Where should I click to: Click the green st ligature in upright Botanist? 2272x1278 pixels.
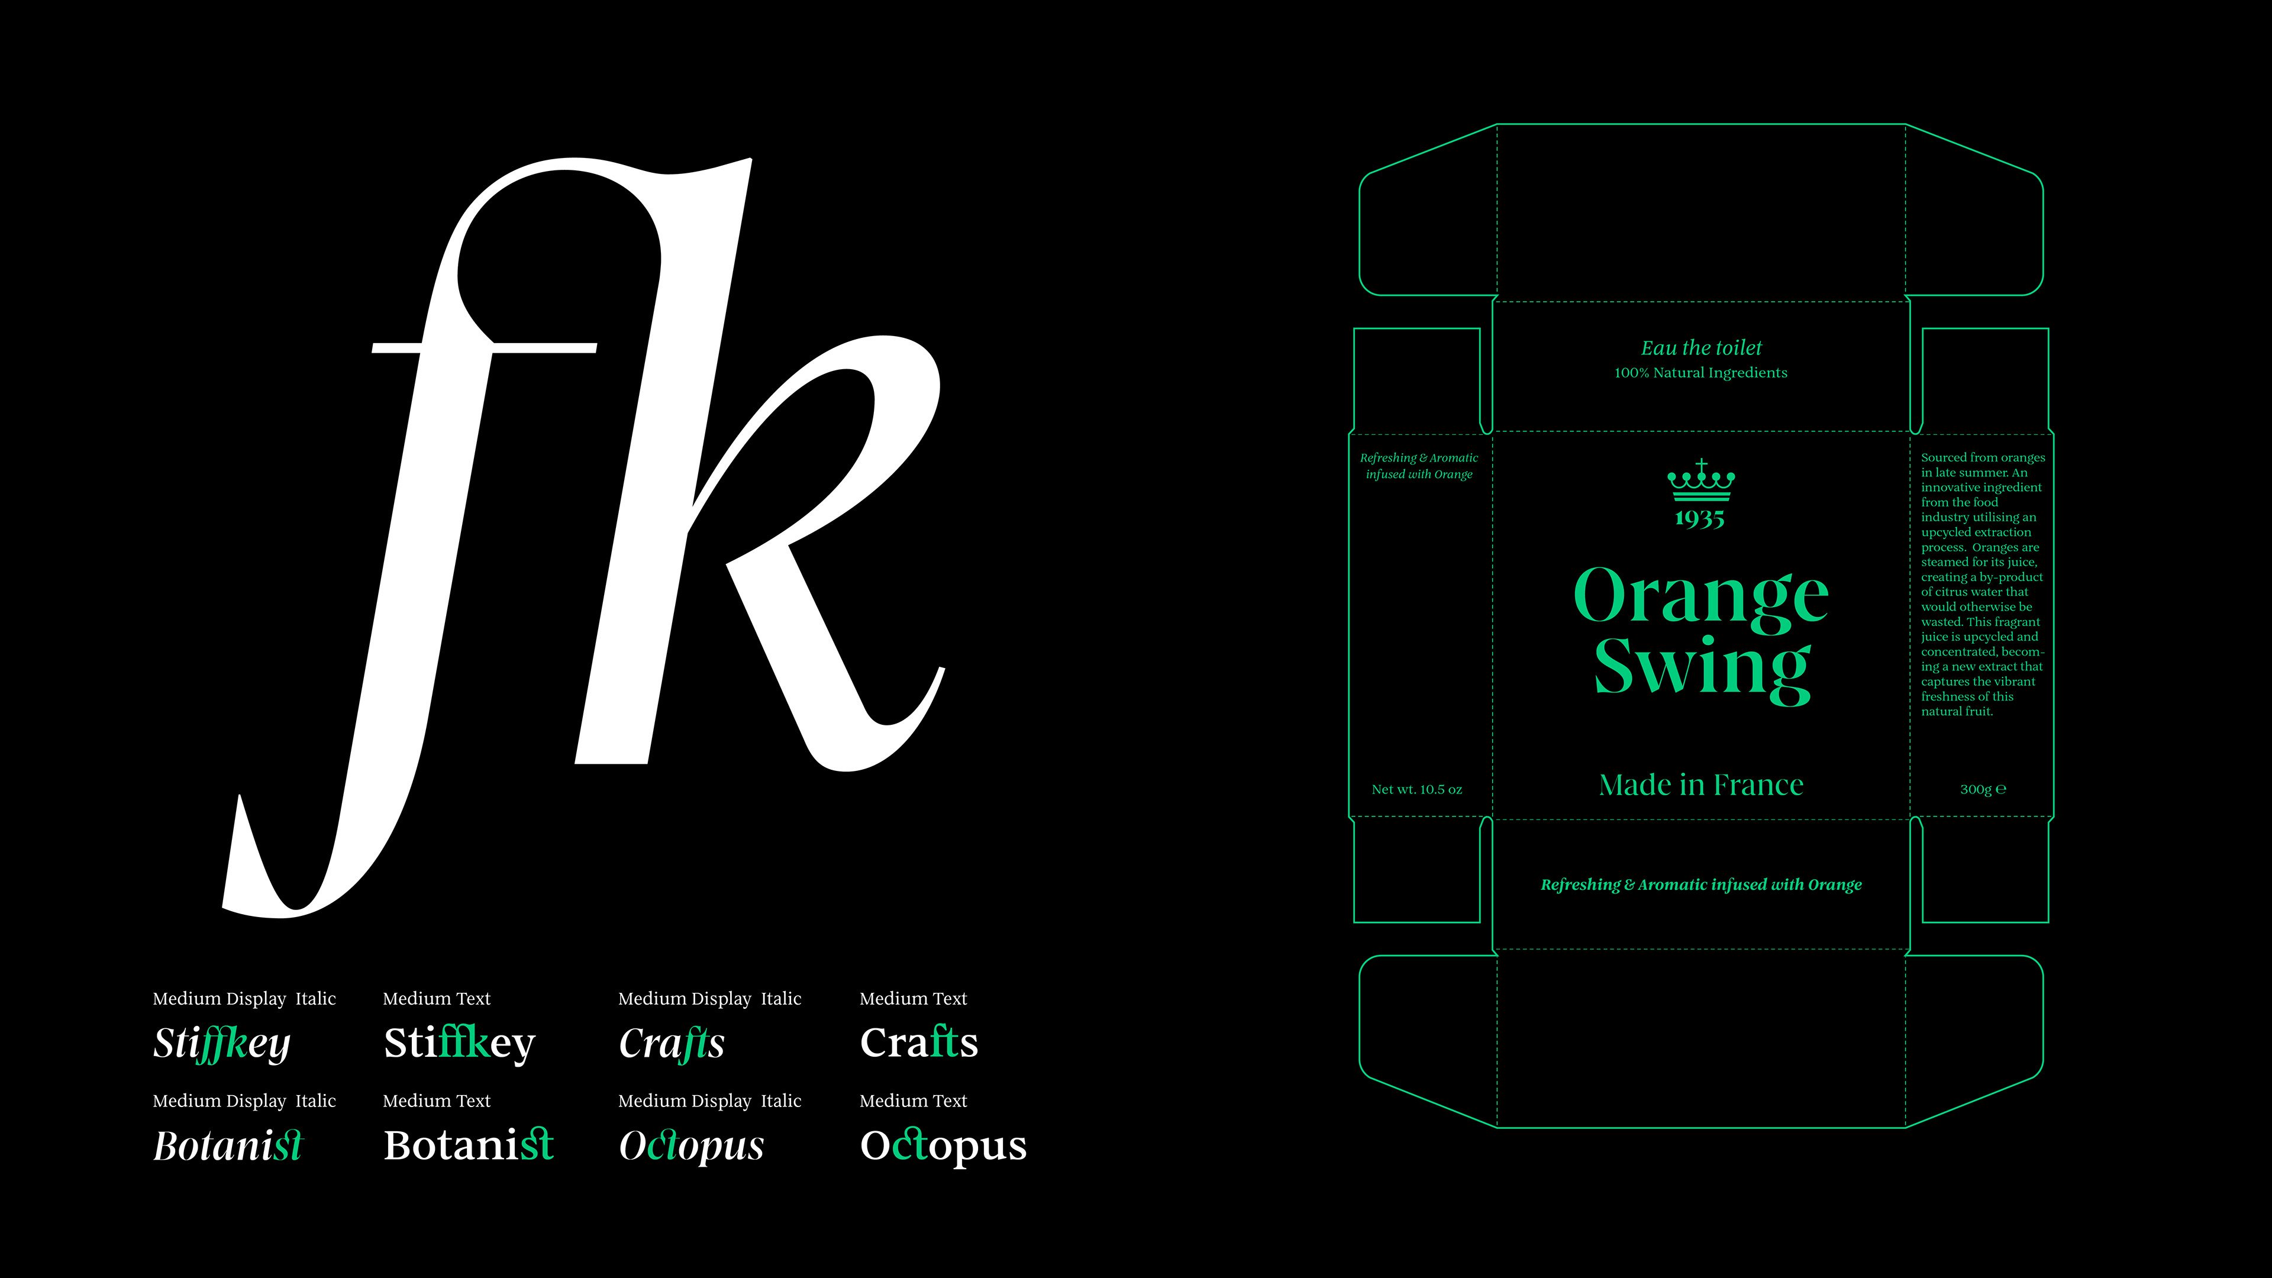click(x=536, y=1144)
